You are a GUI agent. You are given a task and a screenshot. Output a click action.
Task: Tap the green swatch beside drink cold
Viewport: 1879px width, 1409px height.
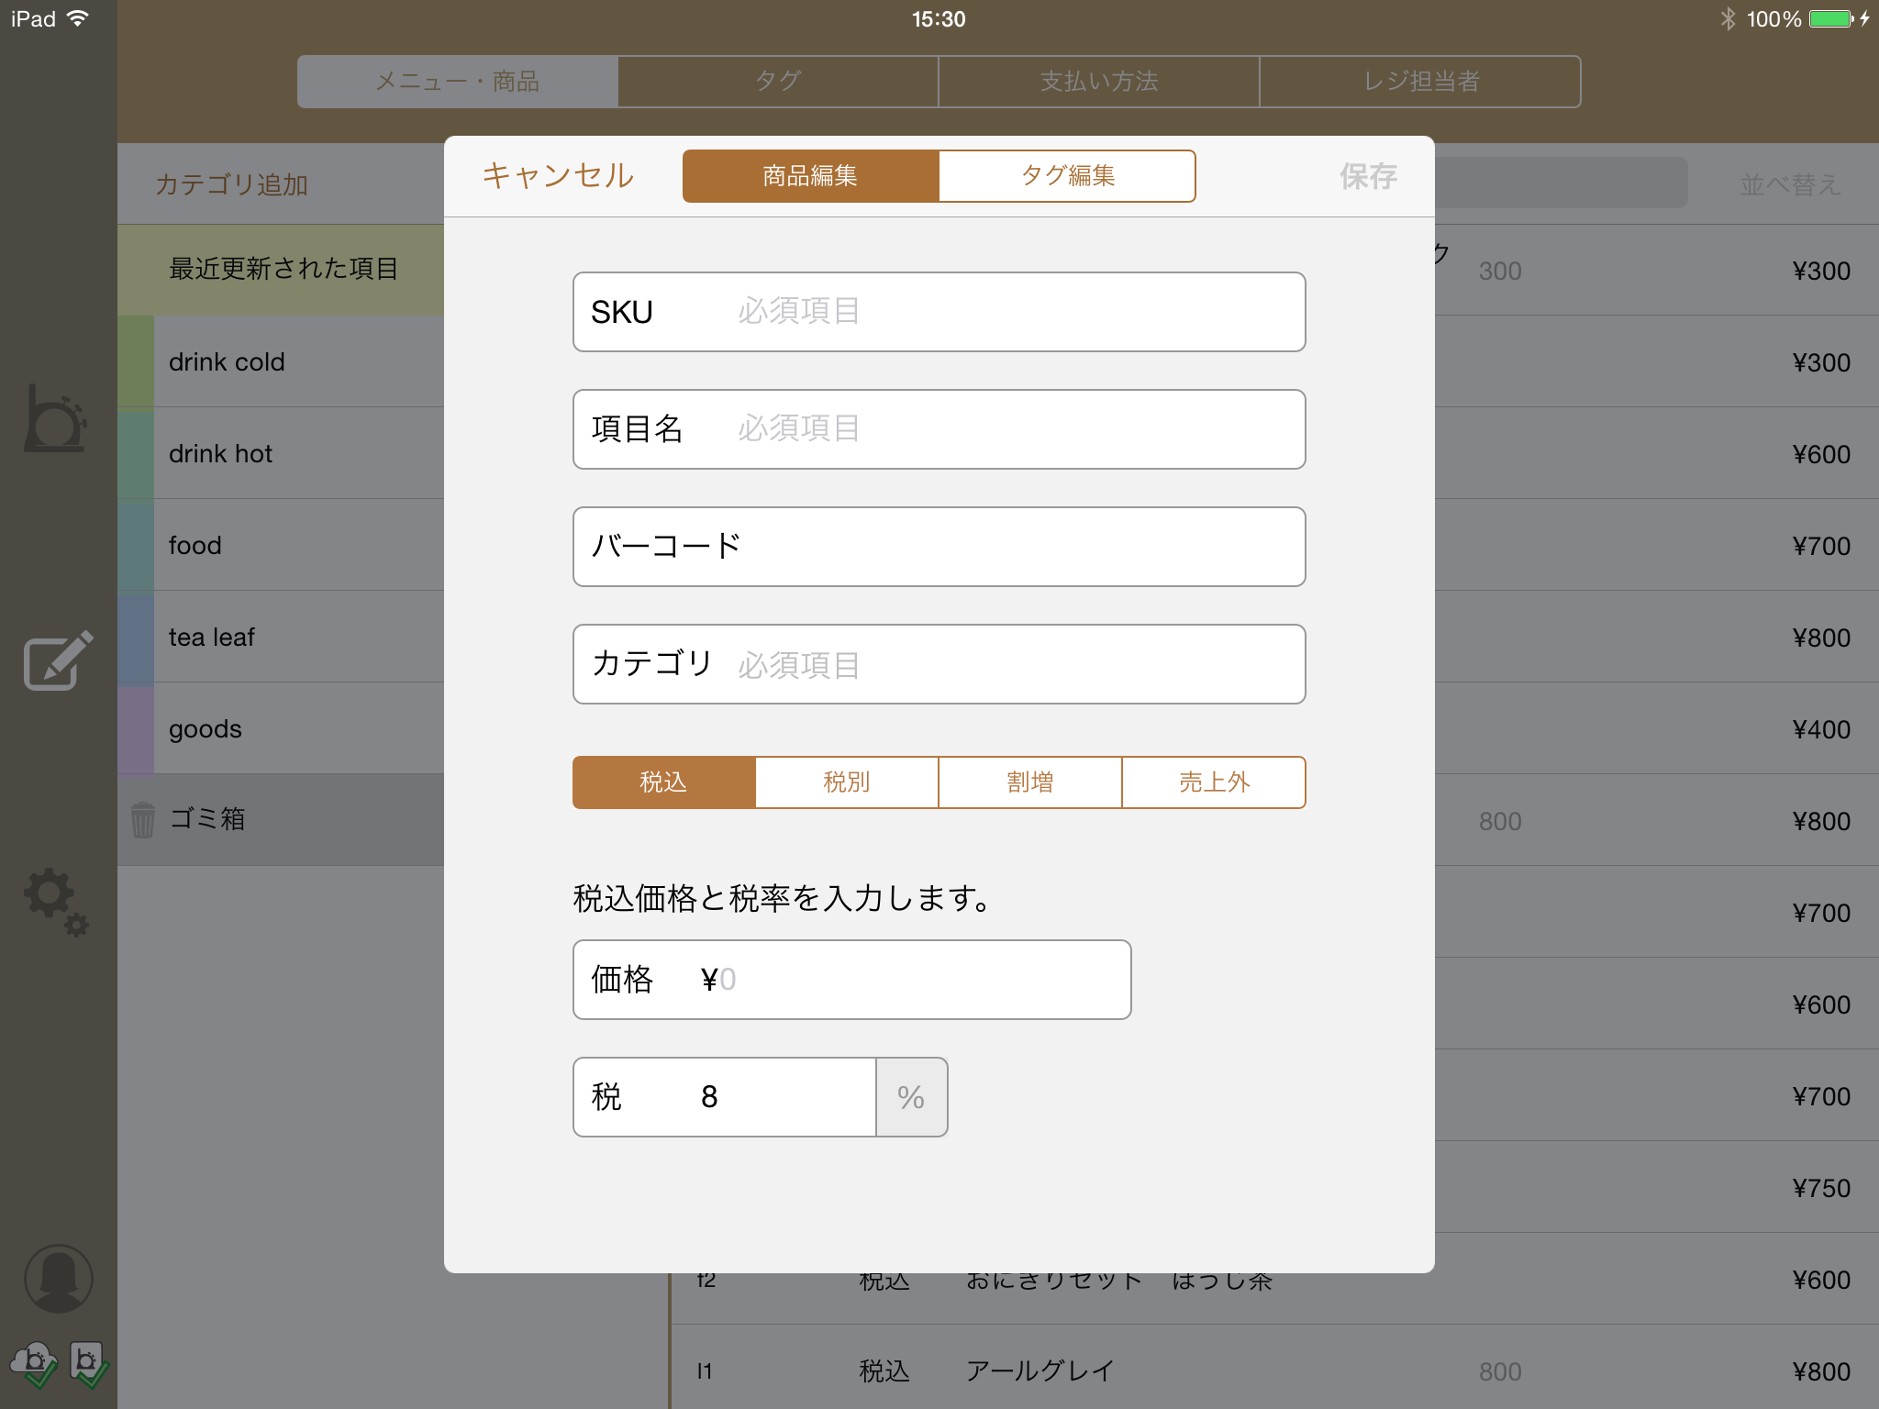tap(136, 361)
